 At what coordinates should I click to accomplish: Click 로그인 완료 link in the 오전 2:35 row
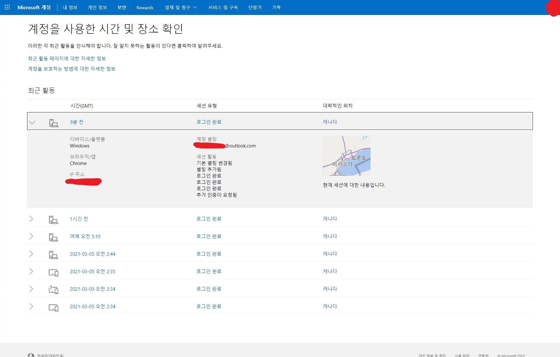point(209,271)
